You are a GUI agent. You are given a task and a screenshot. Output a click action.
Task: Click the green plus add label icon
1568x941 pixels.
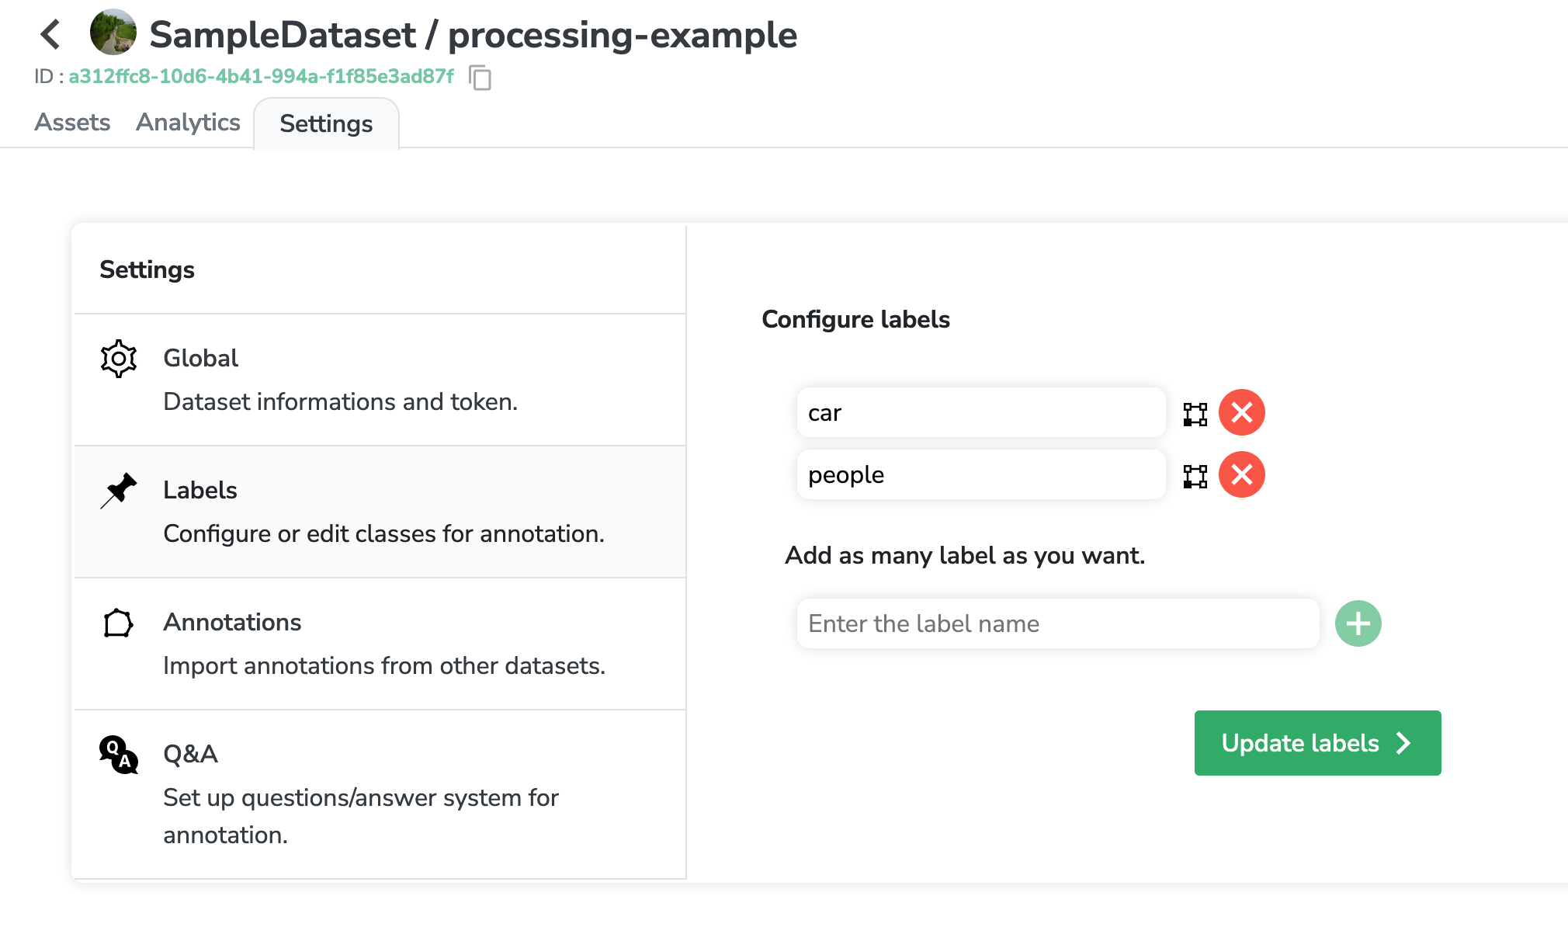[x=1358, y=623]
